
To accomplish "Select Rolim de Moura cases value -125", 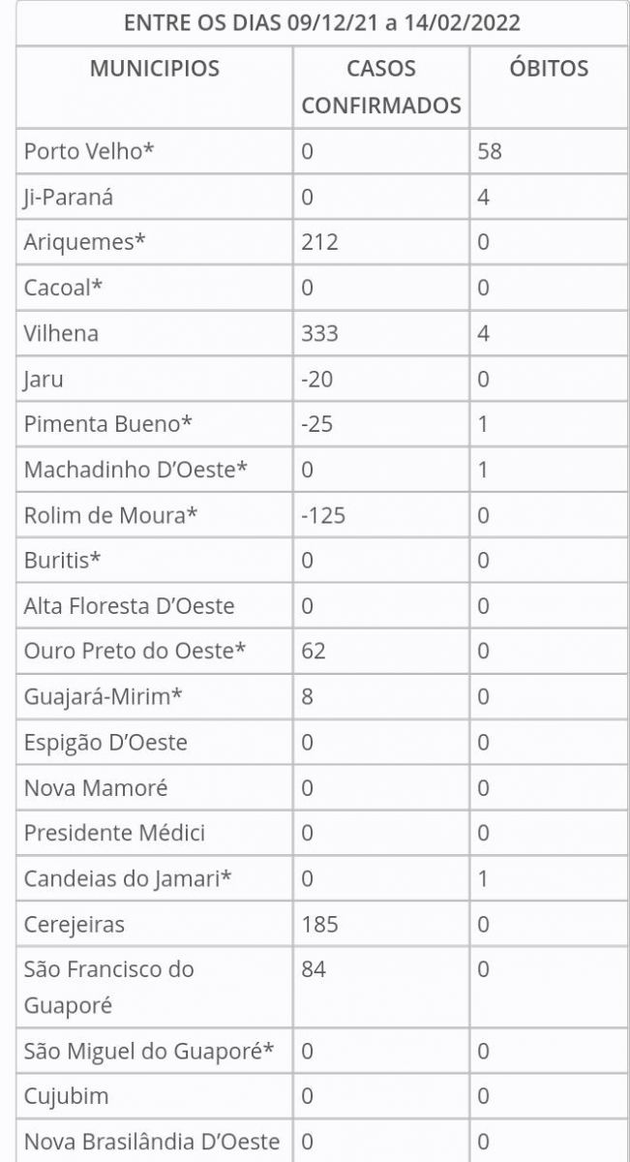I will [x=323, y=515].
